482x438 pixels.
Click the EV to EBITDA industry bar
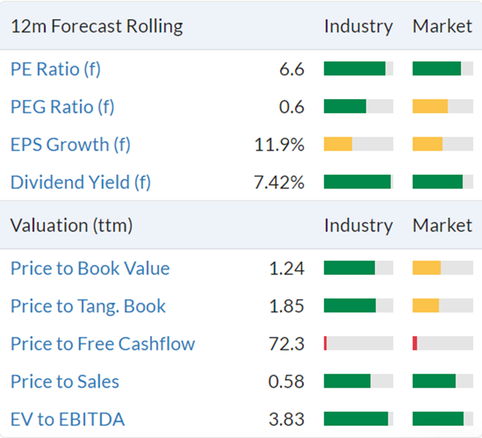[358, 419]
